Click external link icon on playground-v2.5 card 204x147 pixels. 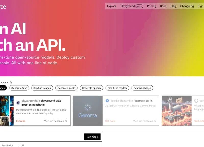(x=66, y=121)
